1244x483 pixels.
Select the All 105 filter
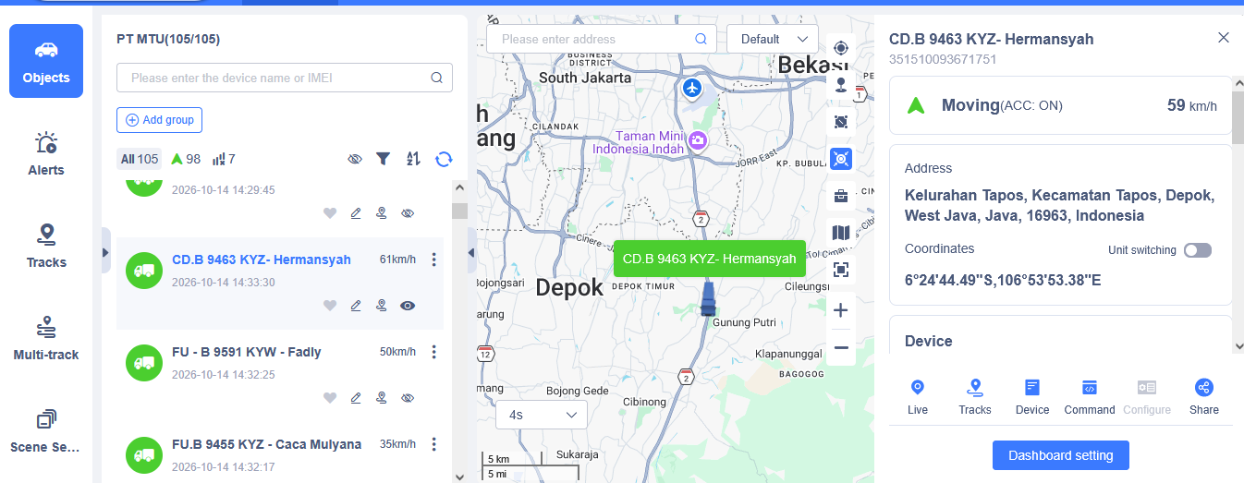tap(140, 159)
